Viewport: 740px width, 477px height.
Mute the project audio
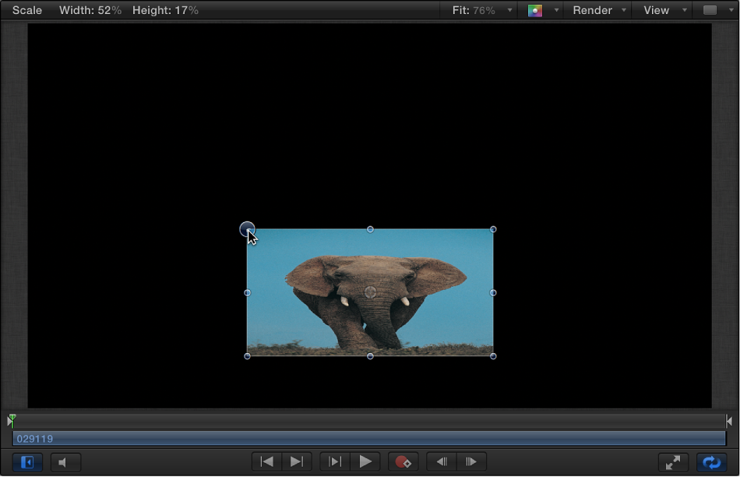coord(65,461)
